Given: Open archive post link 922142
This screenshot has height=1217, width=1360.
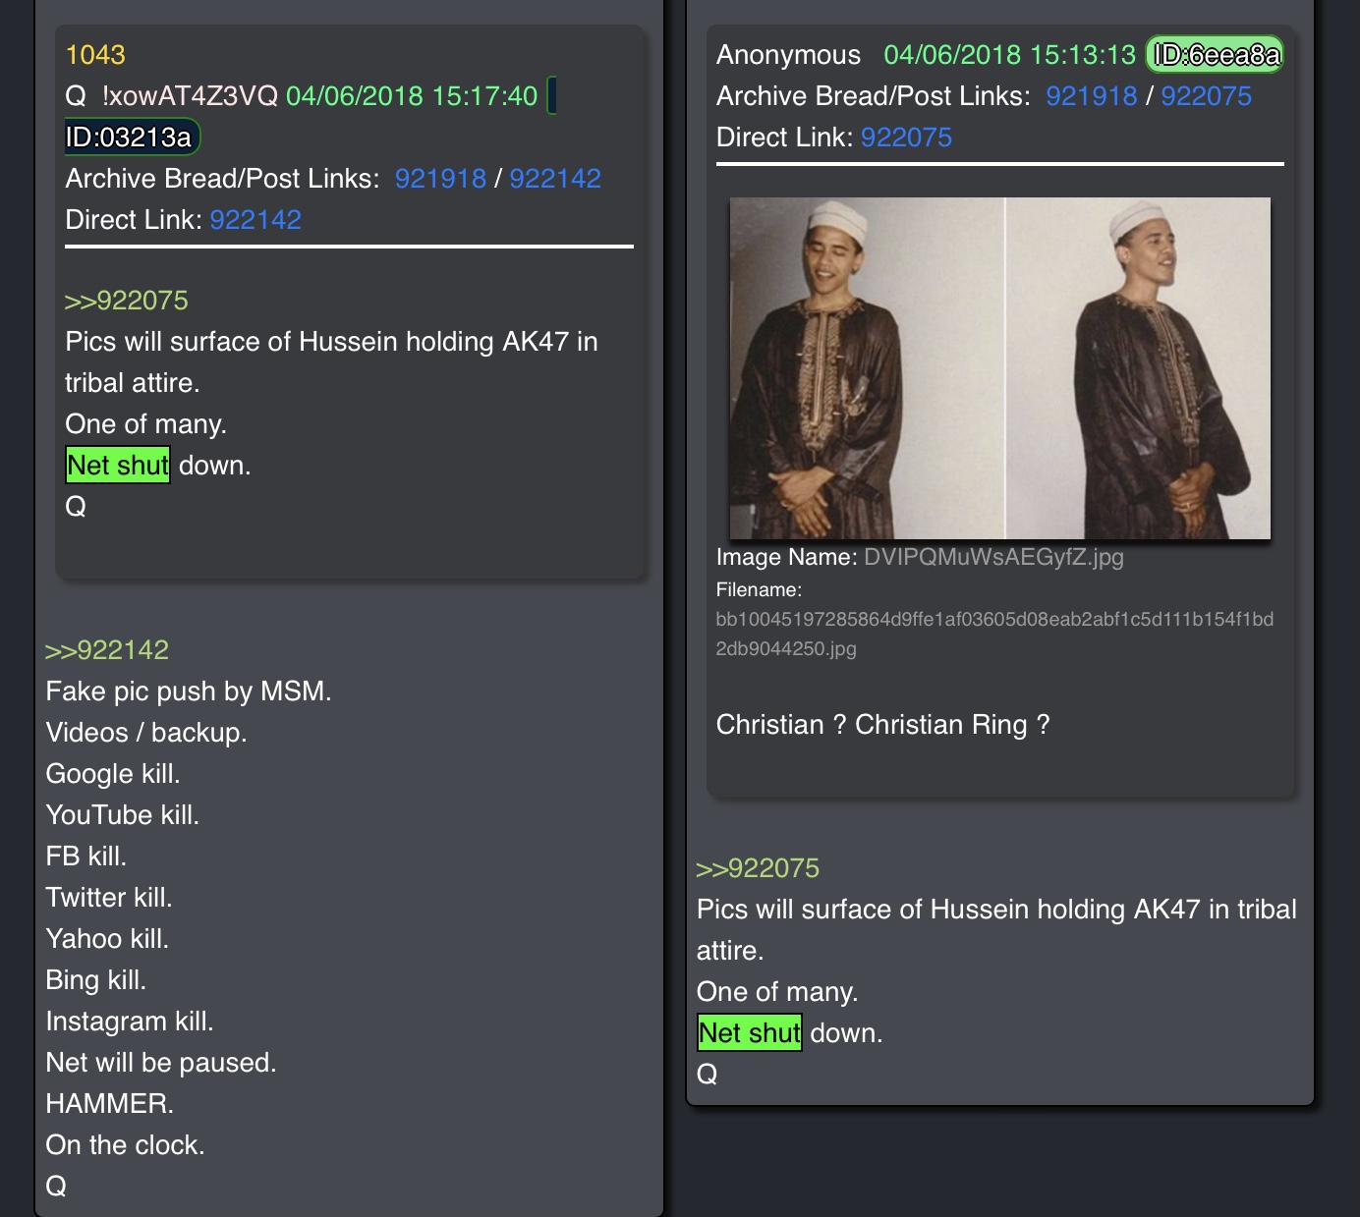Looking at the screenshot, I should click(555, 179).
